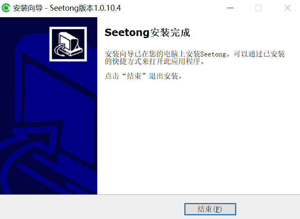Click the instruction text 点击“结束”退出安装
The height and width of the screenshot is (219, 300).
(143, 76)
